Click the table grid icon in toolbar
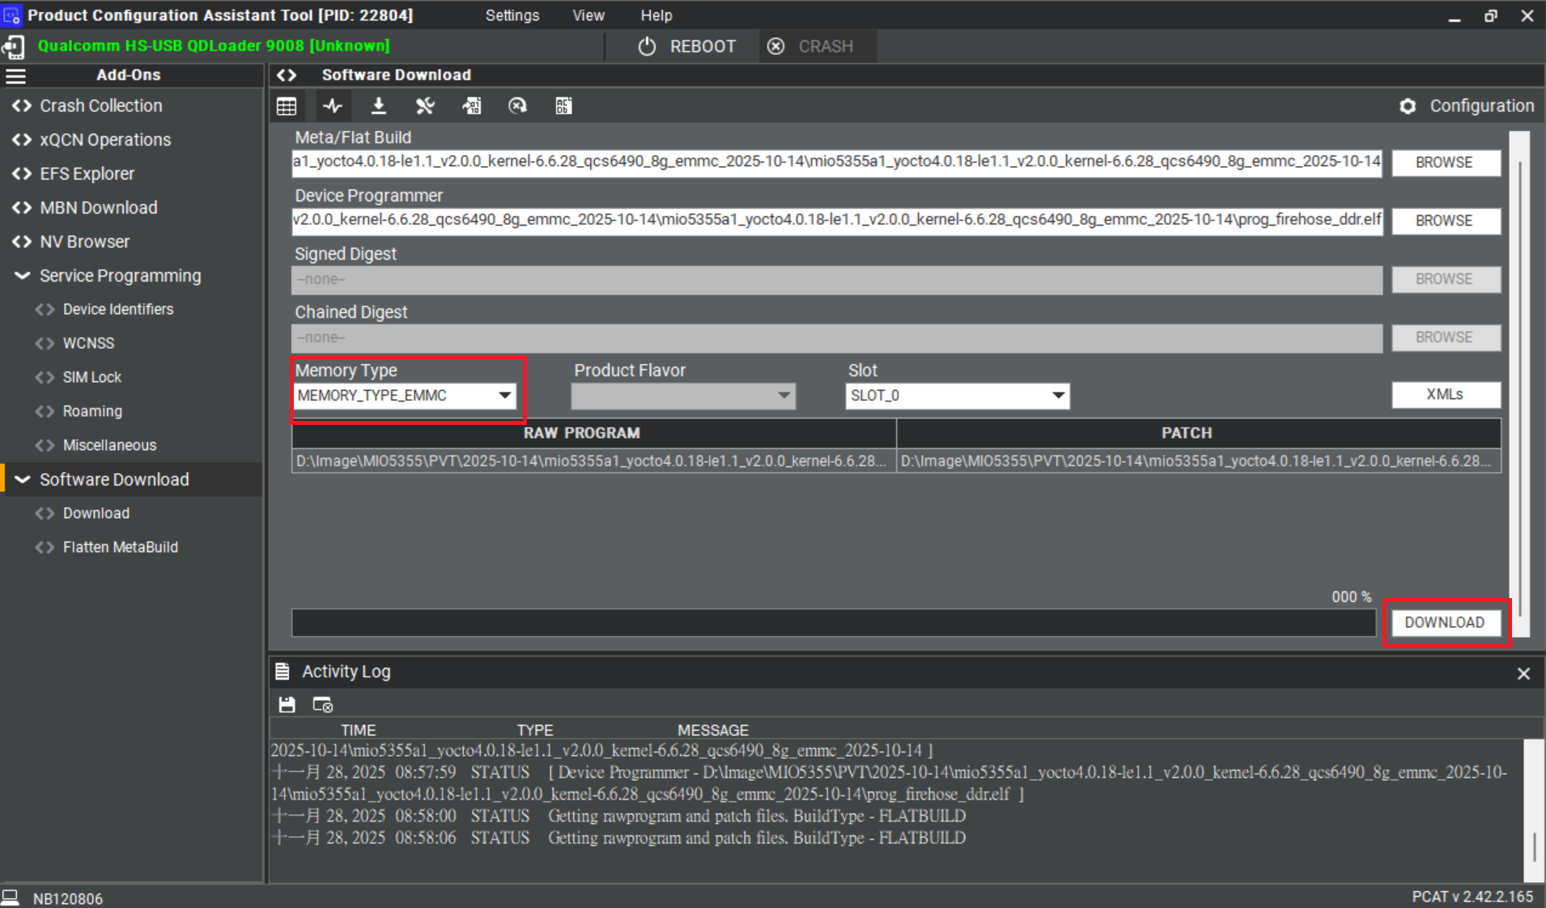1546x908 pixels. (287, 106)
